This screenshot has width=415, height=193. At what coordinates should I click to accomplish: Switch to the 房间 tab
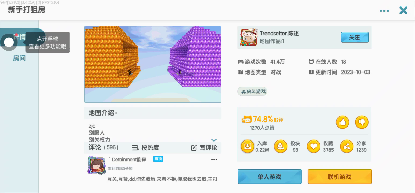coord(19,58)
